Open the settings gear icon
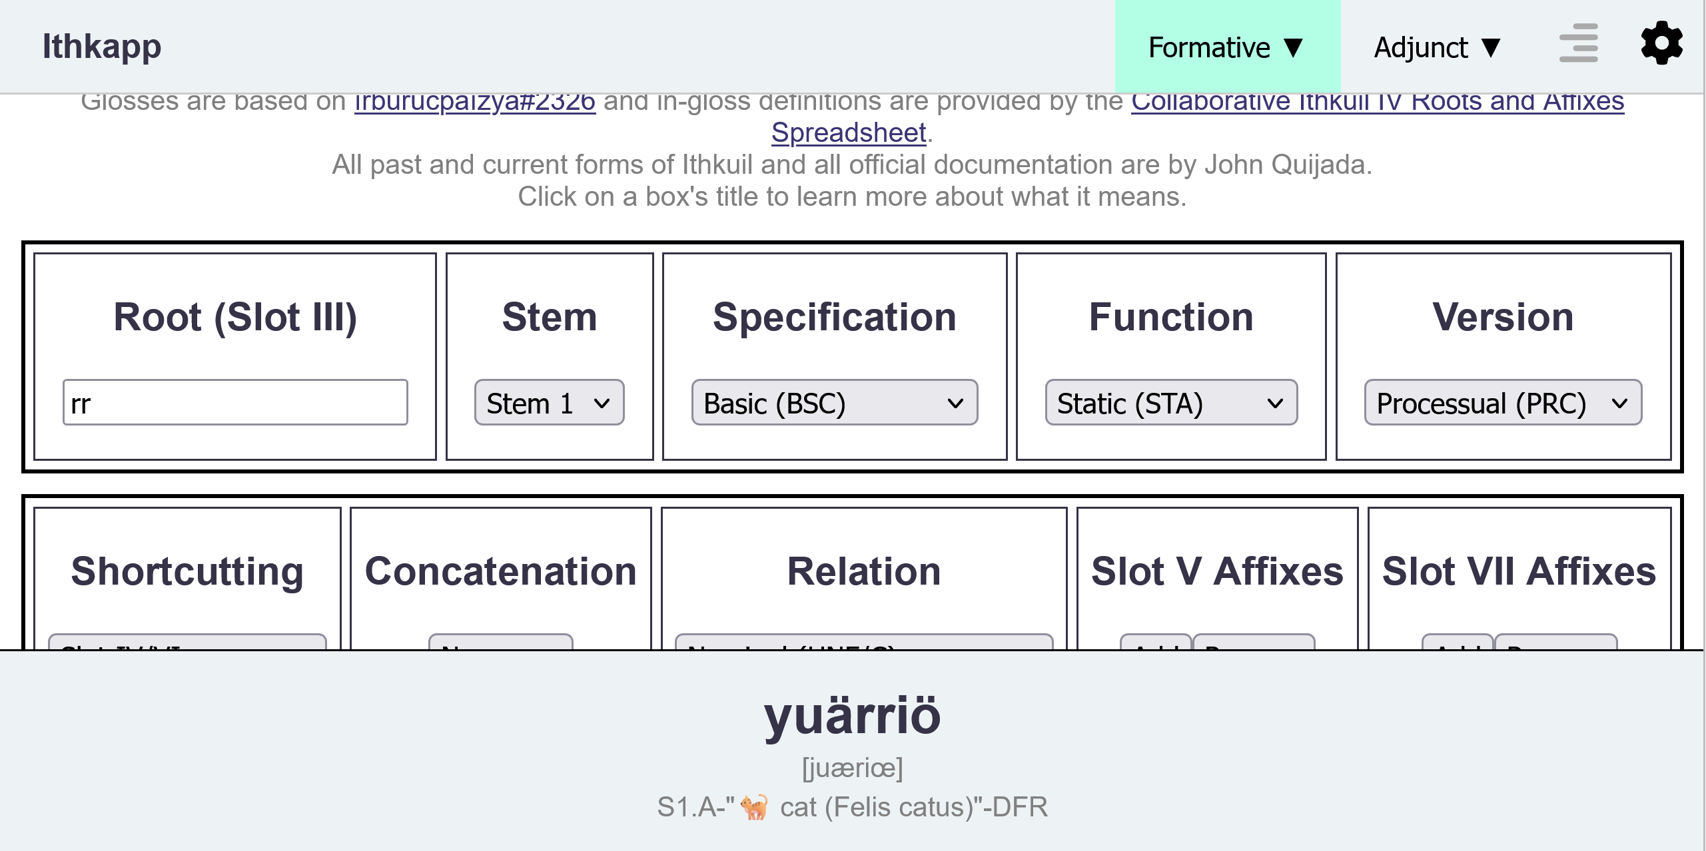The height and width of the screenshot is (851, 1706). point(1661,44)
